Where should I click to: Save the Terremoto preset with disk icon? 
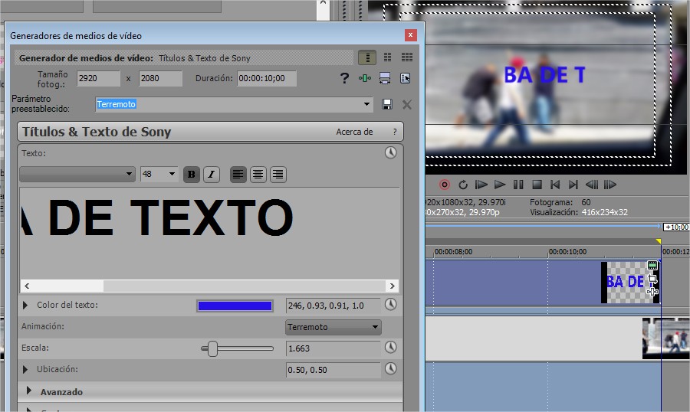click(387, 104)
